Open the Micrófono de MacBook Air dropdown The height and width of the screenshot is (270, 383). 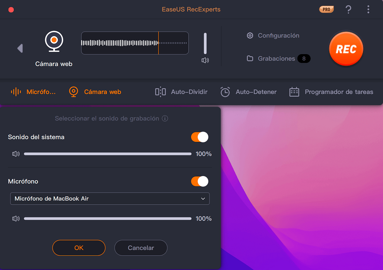pyautogui.click(x=110, y=199)
